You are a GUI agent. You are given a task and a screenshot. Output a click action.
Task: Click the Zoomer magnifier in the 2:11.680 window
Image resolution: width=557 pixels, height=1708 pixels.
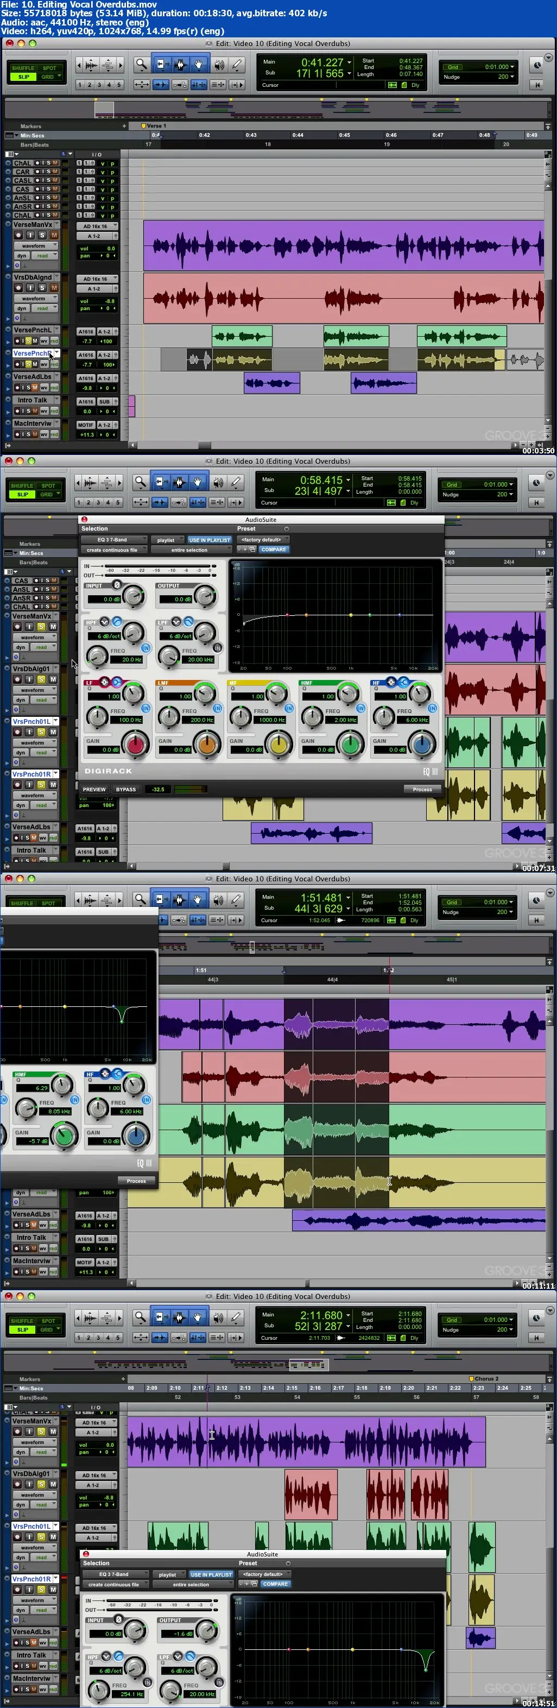coord(141,1318)
